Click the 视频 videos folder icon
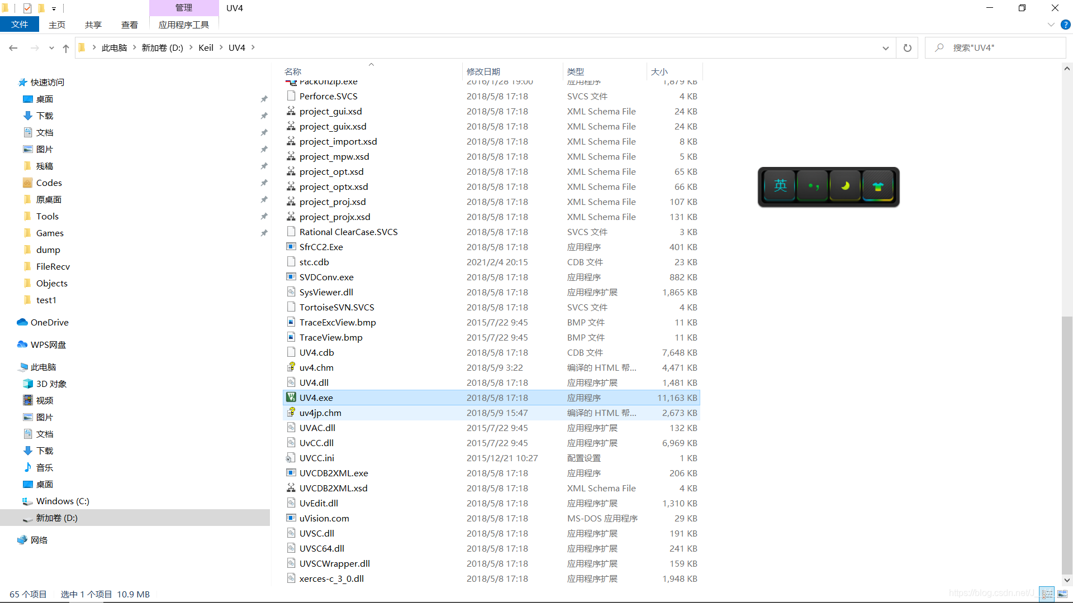 click(x=28, y=400)
